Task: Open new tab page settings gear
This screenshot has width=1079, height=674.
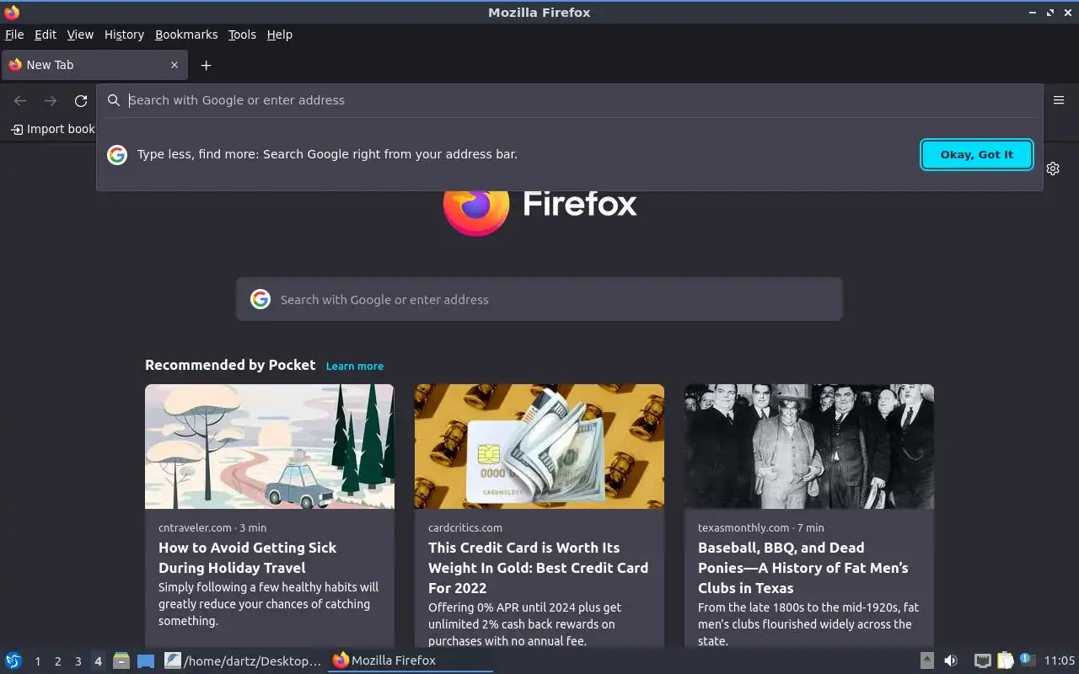Action: pos(1053,168)
